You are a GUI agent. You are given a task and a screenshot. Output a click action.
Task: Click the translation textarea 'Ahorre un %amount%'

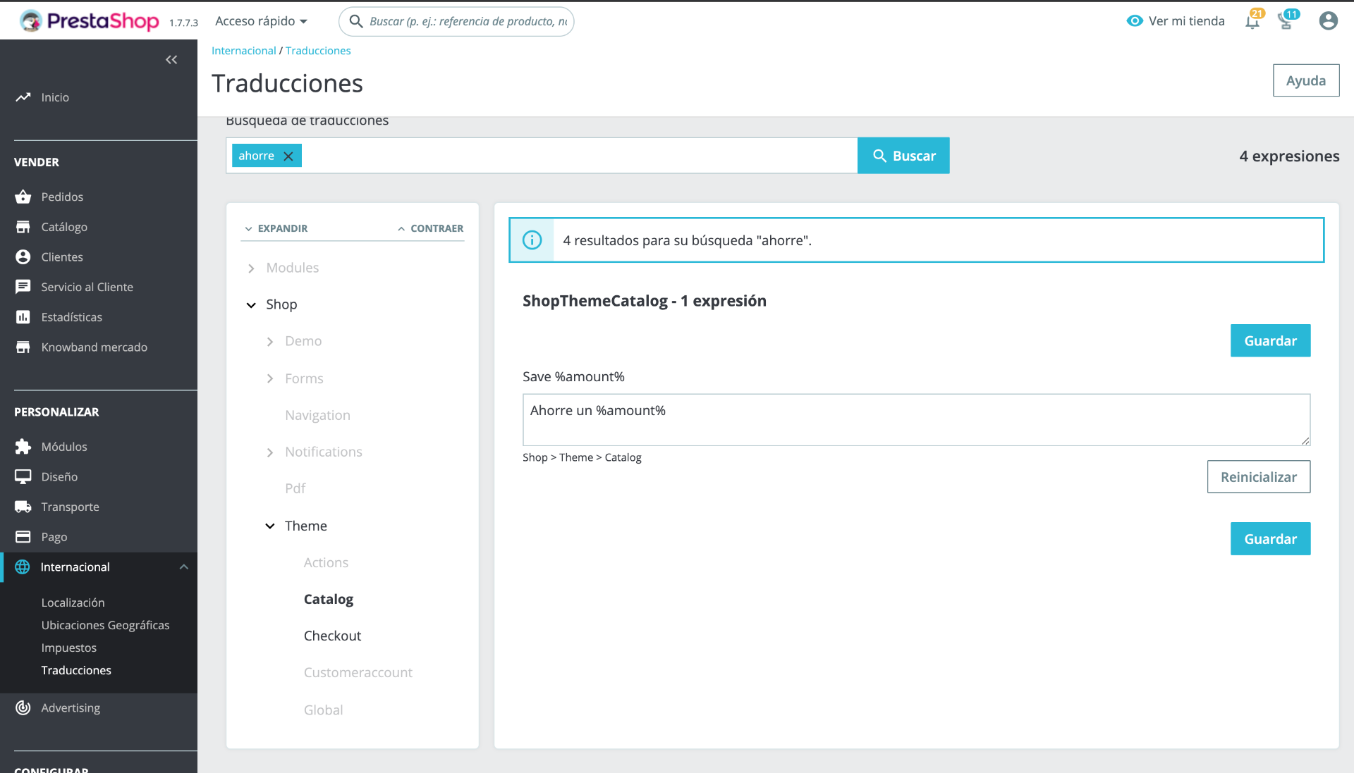pos(915,419)
